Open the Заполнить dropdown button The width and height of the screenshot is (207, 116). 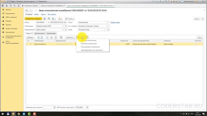[70, 37]
